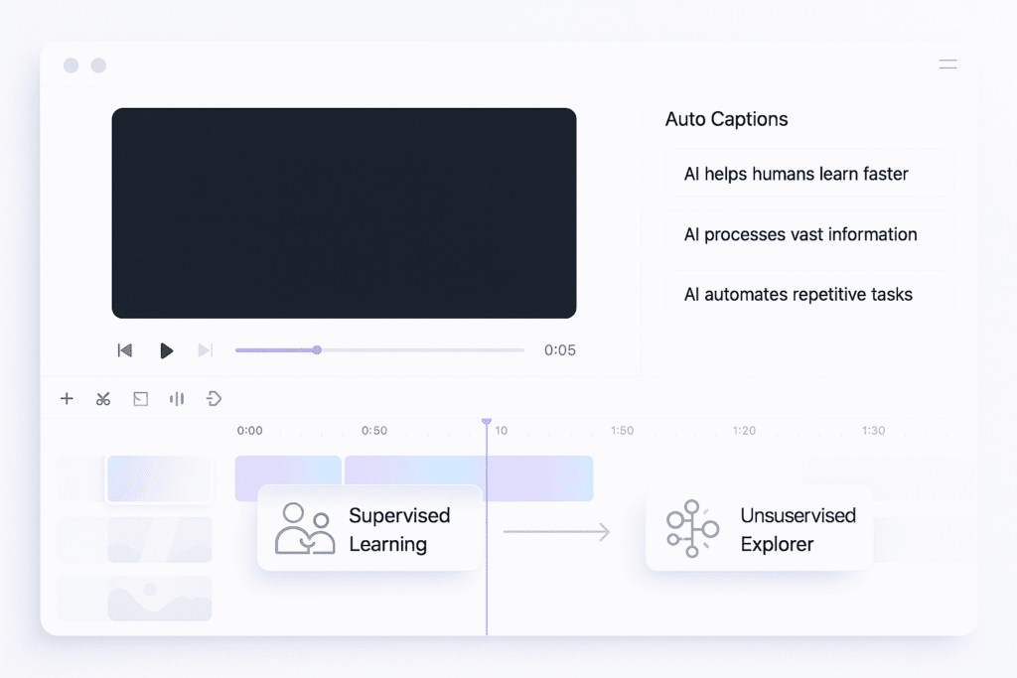Open the Crop frame tool
The width and height of the screenshot is (1017, 678).
[x=140, y=398]
